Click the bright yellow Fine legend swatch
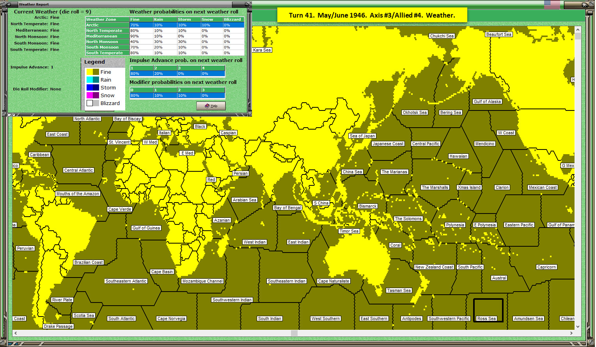Screen dimensions: 596x347 point(90,72)
